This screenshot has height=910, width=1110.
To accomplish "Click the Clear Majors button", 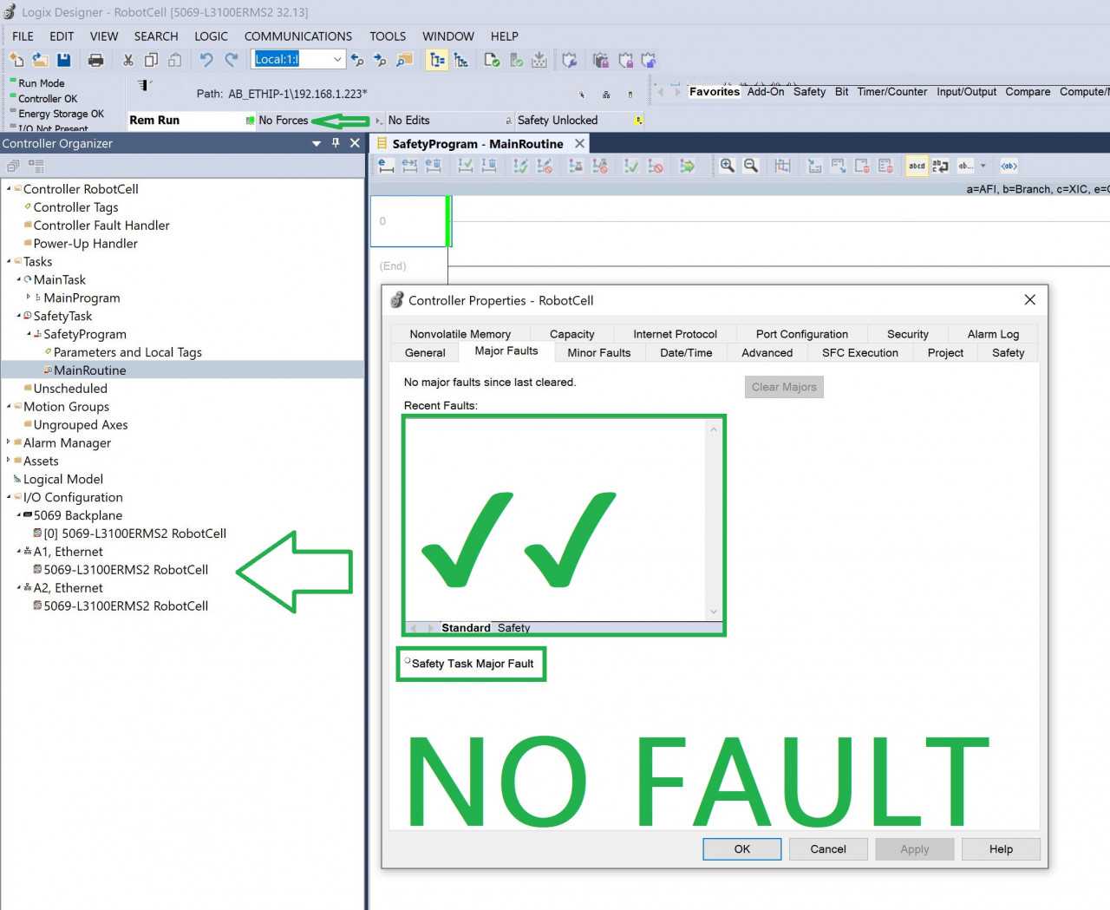I will click(784, 387).
